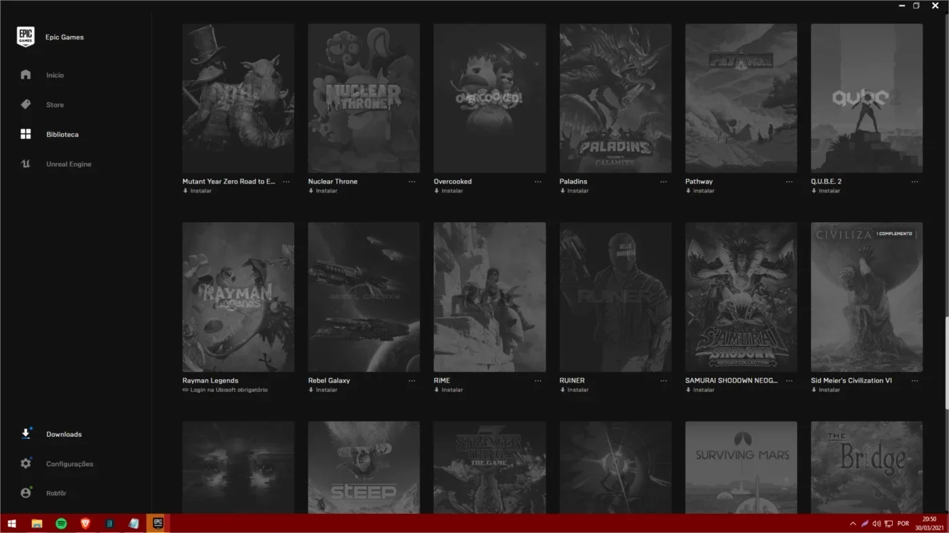Click Instalar under SAMURAI SHODOWN NEOGEO
This screenshot has width=949, height=533.
(x=700, y=390)
